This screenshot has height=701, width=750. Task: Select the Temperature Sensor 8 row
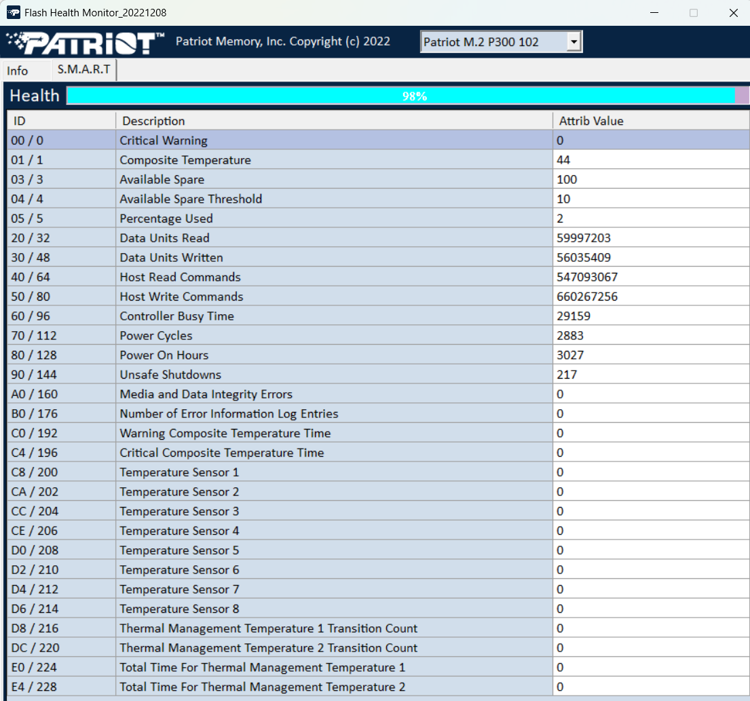378,609
